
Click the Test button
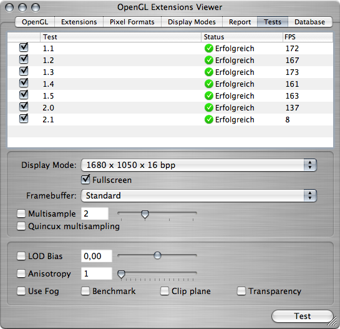point(303,316)
